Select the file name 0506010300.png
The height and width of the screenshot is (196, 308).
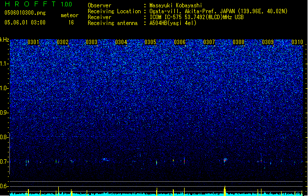(25, 13)
